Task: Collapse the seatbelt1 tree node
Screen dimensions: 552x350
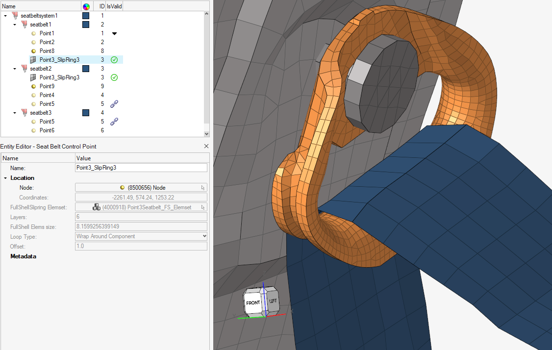Action: click(x=15, y=25)
